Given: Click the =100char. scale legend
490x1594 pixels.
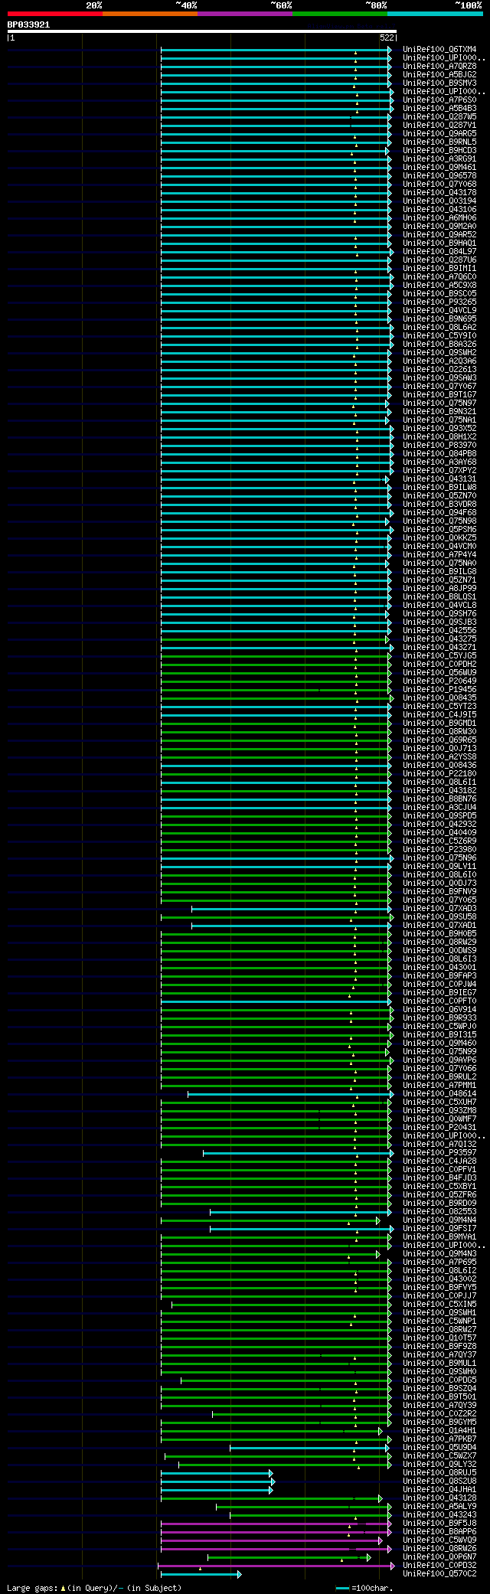Looking at the screenshot, I should pyautogui.click(x=364, y=1589).
